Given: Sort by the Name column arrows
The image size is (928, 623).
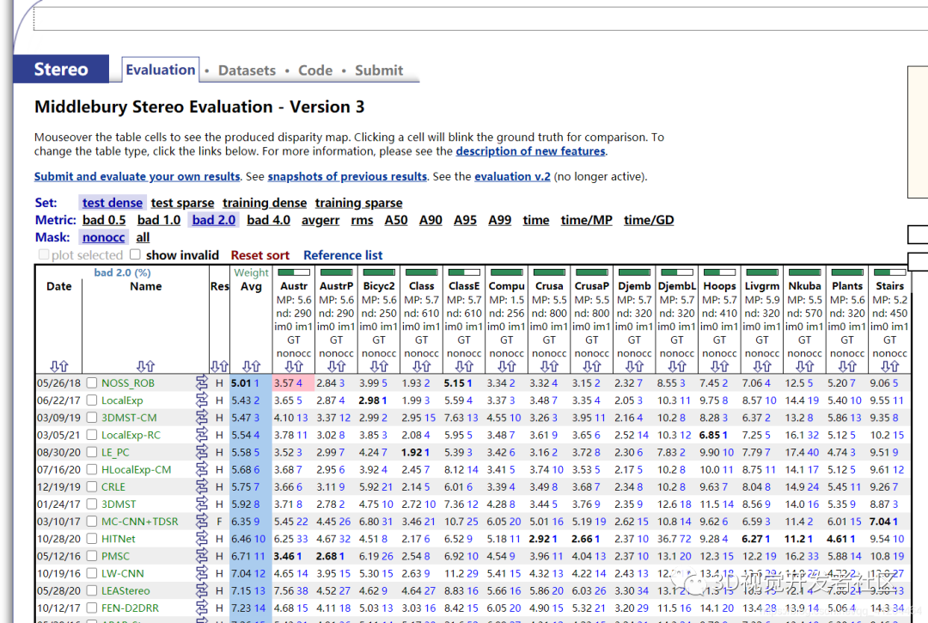Looking at the screenshot, I should click(x=145, y=366).
